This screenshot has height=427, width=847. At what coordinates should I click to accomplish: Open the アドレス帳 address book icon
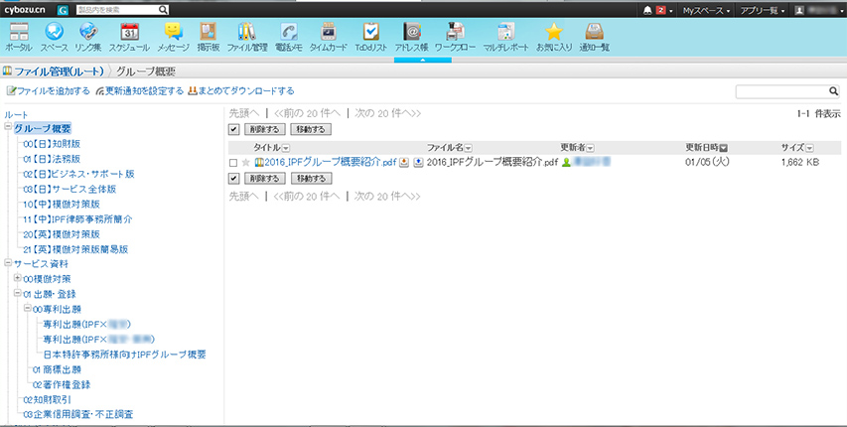(x=412, y=32)
